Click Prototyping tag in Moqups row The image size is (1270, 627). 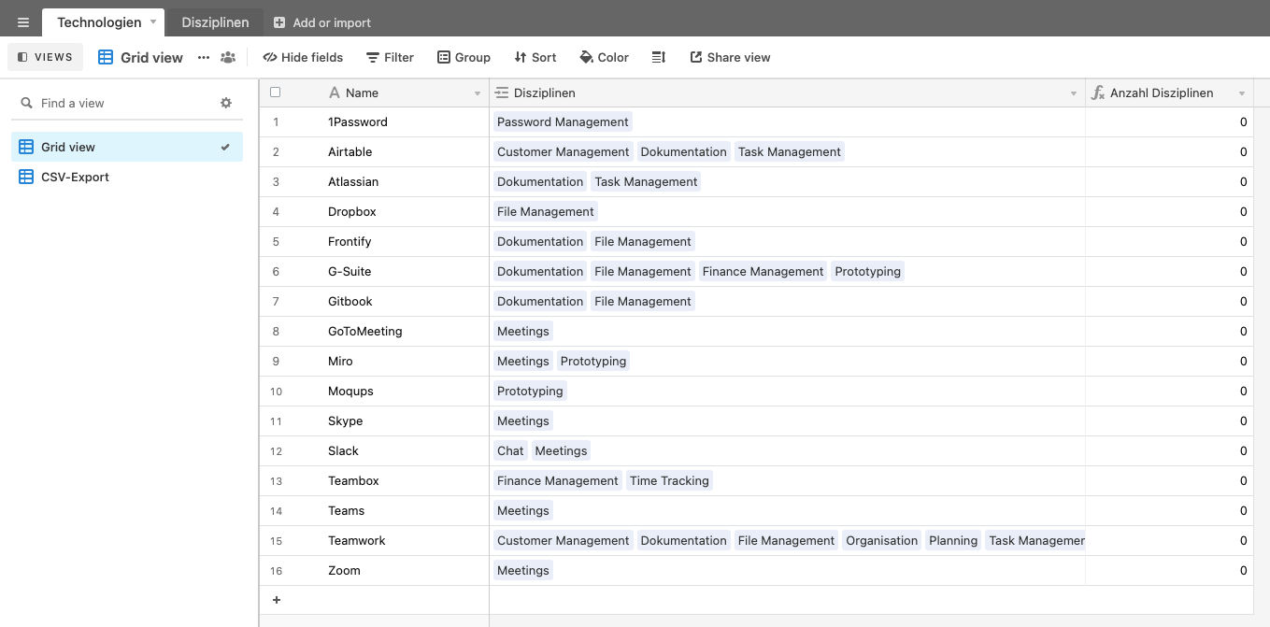pyautogui.click(x=530, y=392)
